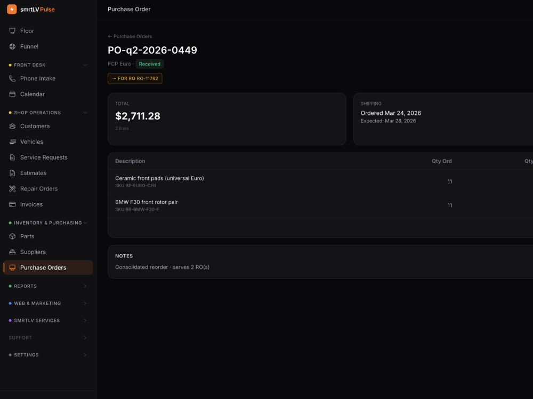This screenshot has width=533, height=399.
Task: Open Estimates in the sidebar
Action: click(49, 173)
